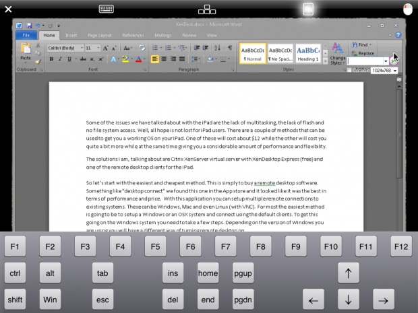Tap the pgdn key

click(x=243, y=300)
